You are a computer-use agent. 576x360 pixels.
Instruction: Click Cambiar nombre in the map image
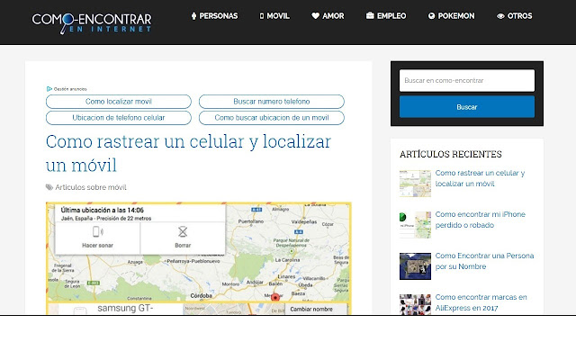[311, 310]
